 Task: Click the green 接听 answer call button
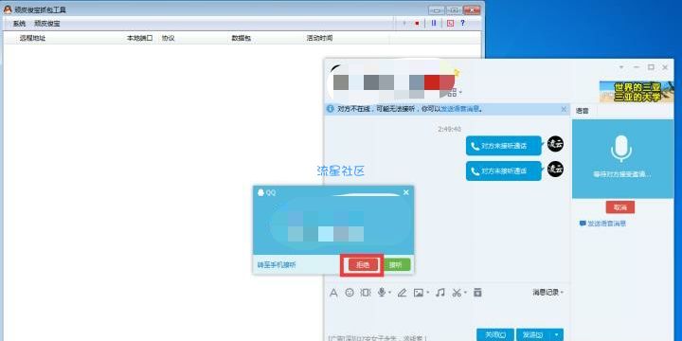click(395, 265)
